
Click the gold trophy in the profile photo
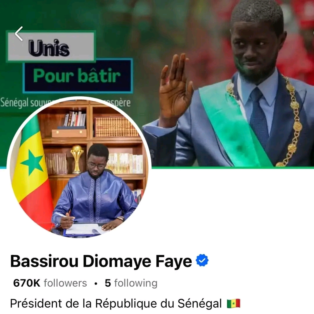(77, 159)
